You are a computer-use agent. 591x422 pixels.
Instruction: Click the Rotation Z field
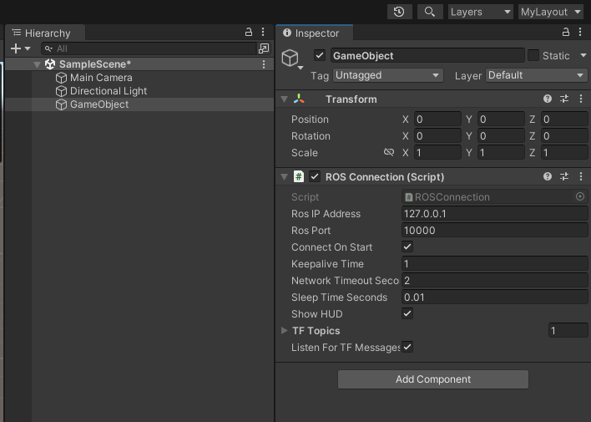564,136
